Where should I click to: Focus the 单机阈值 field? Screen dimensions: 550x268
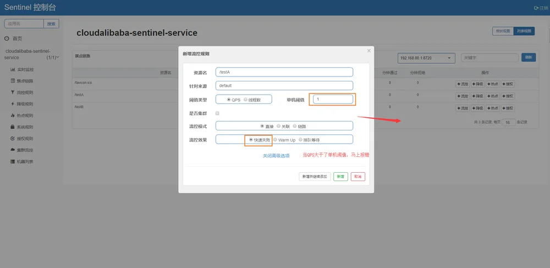[333, 99]
